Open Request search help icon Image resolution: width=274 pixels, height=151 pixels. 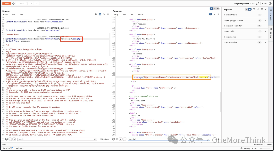click(3, 139)
